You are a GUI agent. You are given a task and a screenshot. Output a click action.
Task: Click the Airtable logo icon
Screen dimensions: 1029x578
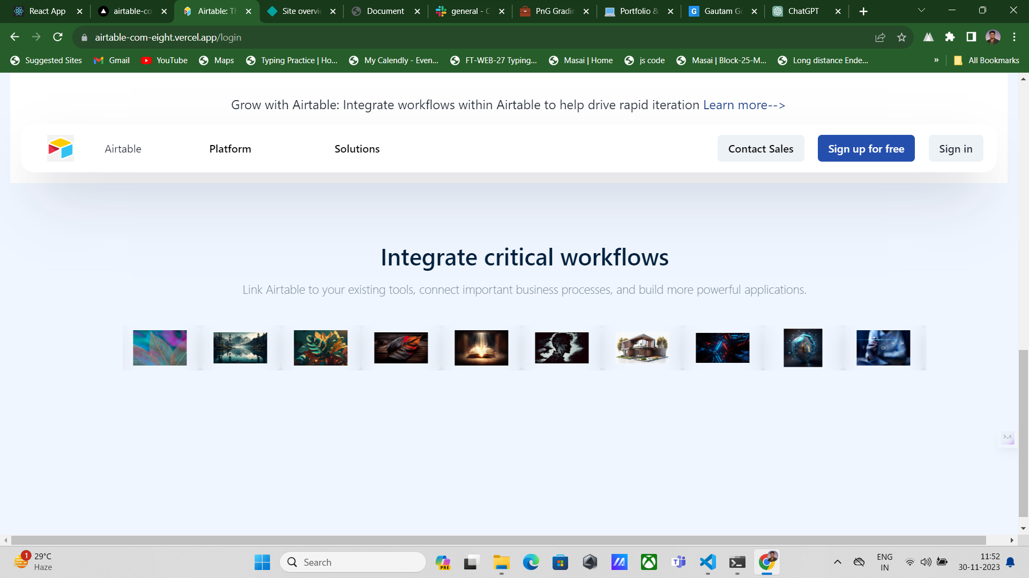[60, 148]
